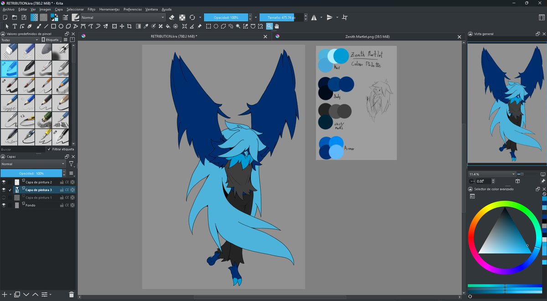The image size is (547, 301).
Task: Toggle preserve alpha checkerboard icon
Action: tap(182, 17)
